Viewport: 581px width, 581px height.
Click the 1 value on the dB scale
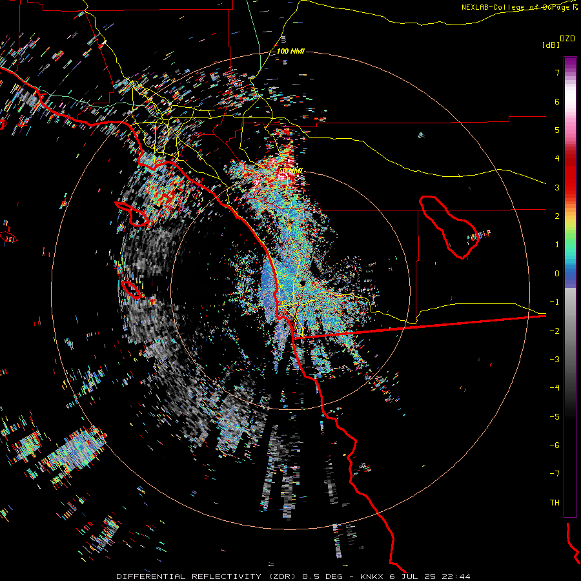click(557, 245)
